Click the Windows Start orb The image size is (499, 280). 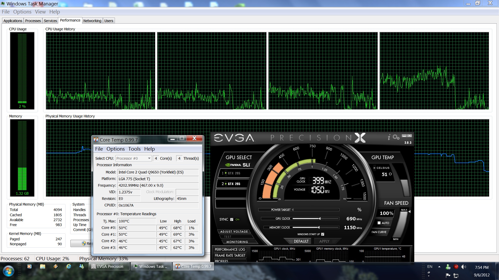9,271
